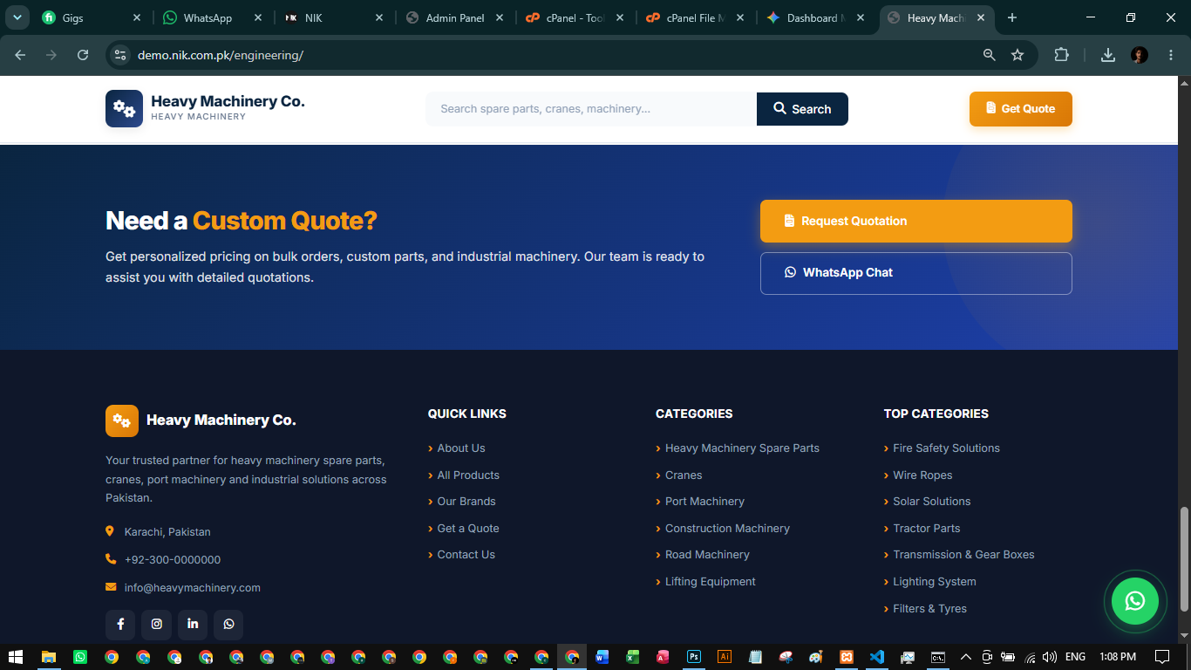Show hidden system tray icons chevron

(x=965, y=657)
